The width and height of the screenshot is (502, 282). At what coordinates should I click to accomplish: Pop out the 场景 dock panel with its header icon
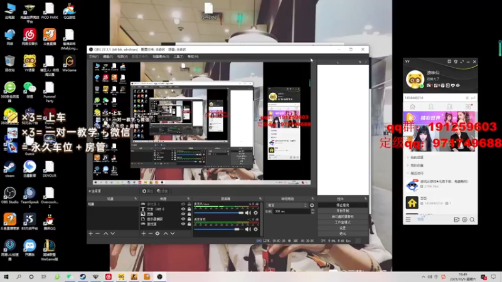point(136,199)
